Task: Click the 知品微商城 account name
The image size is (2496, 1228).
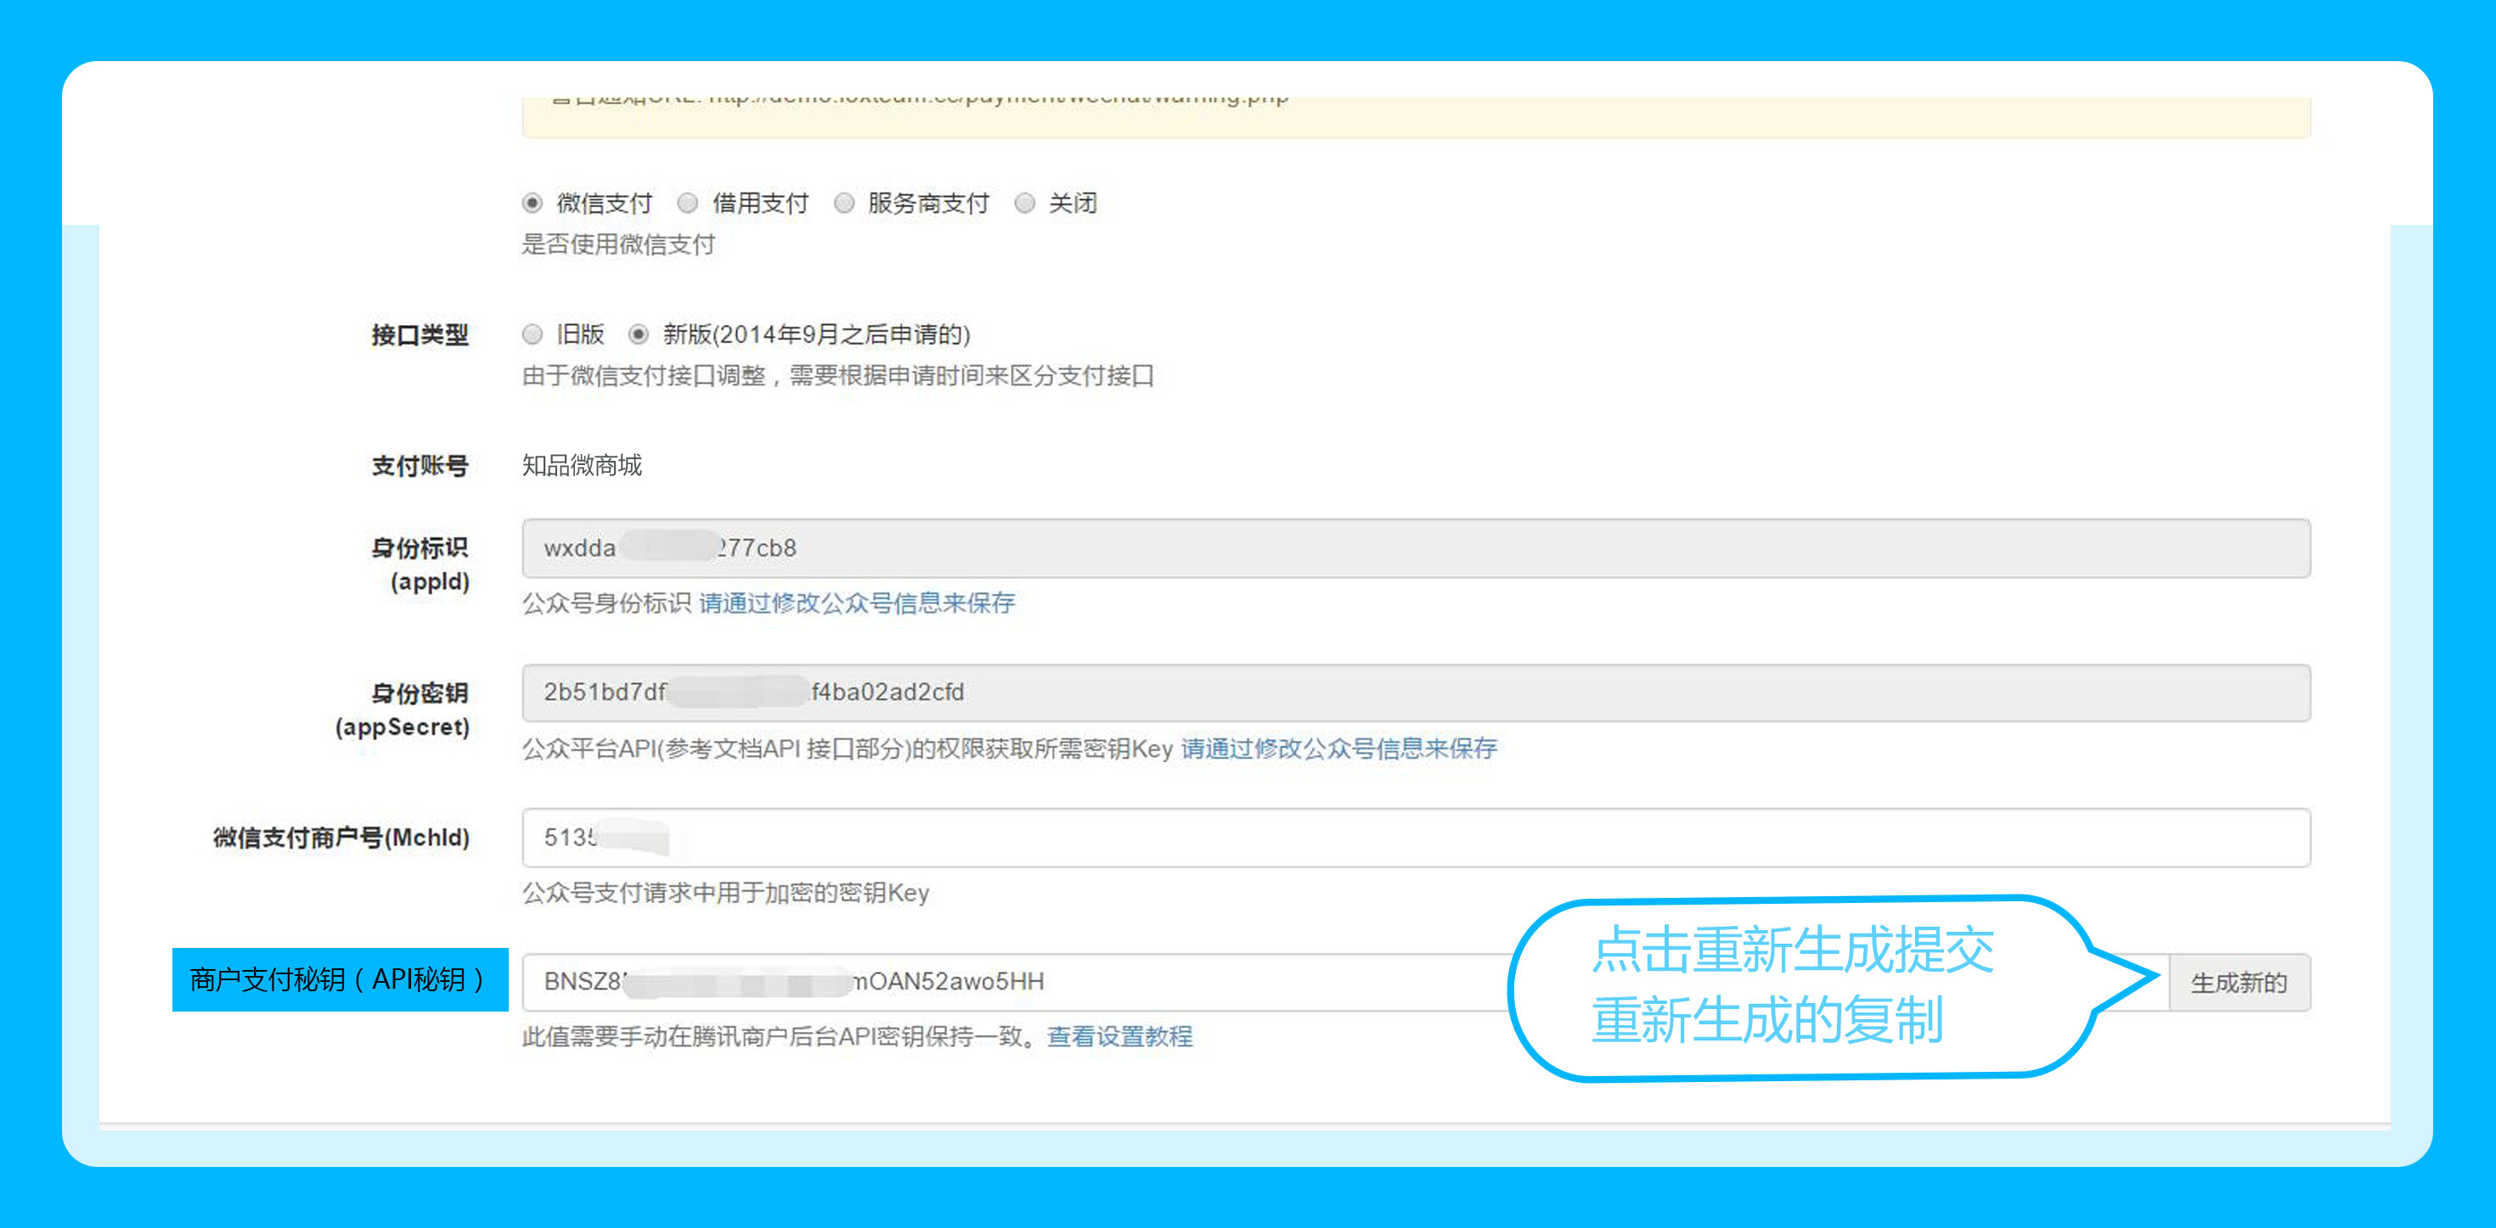Action: pos(582,466)
